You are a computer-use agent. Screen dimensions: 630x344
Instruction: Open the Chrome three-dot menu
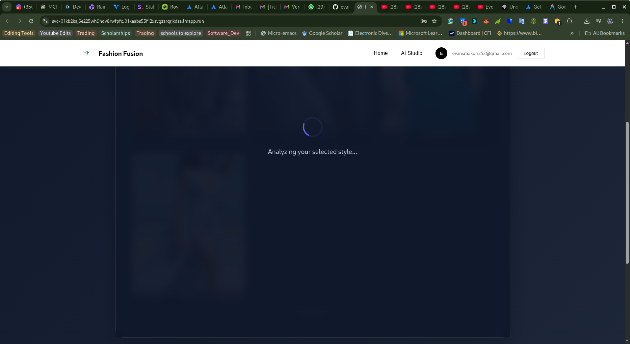[622, 21]
